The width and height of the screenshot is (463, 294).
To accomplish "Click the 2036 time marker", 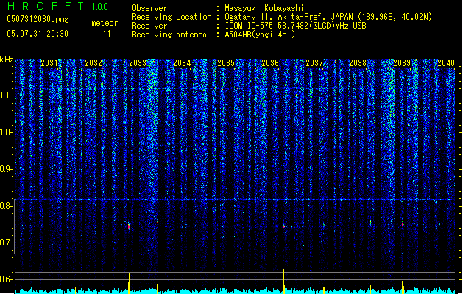I will click(270, 63).
